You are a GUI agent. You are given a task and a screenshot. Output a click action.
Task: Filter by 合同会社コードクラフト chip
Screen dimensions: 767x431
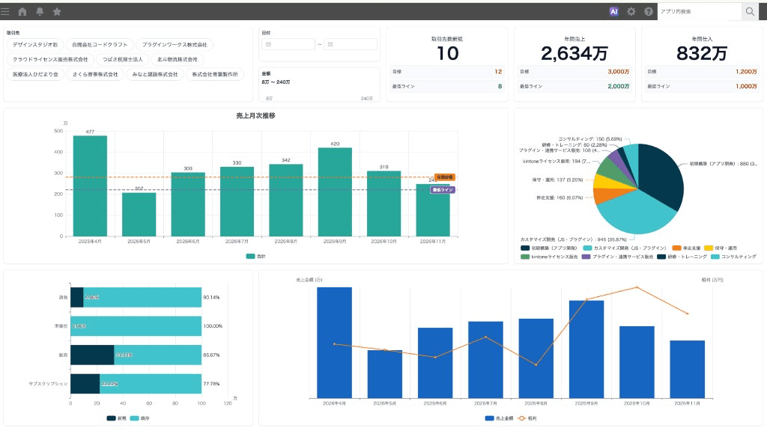click(100, 44)
